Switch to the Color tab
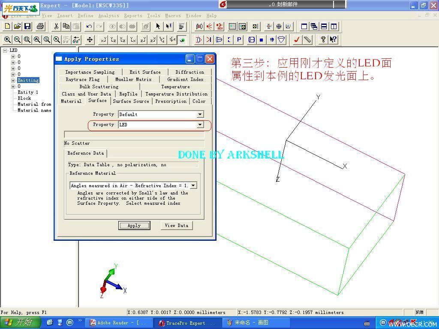The width and height of the screenshot is (439, 329). [199, 101]
